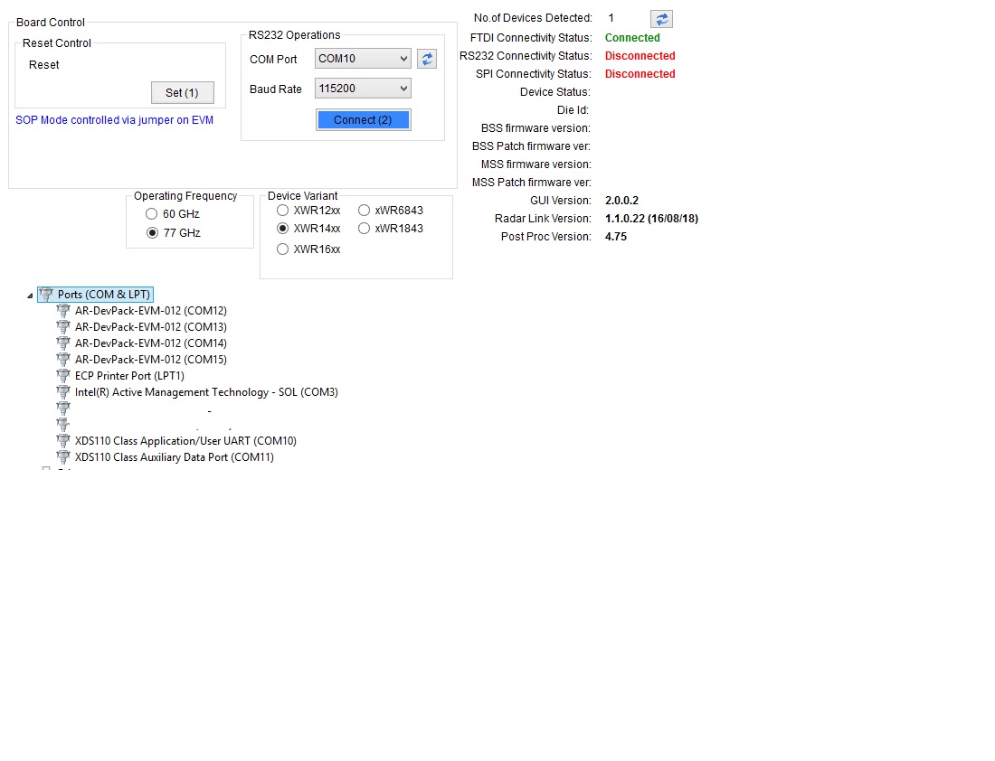Select AR-DevPack-EVM-012 (COM14) entry
The image size is (995, 761).
[150, 343]
